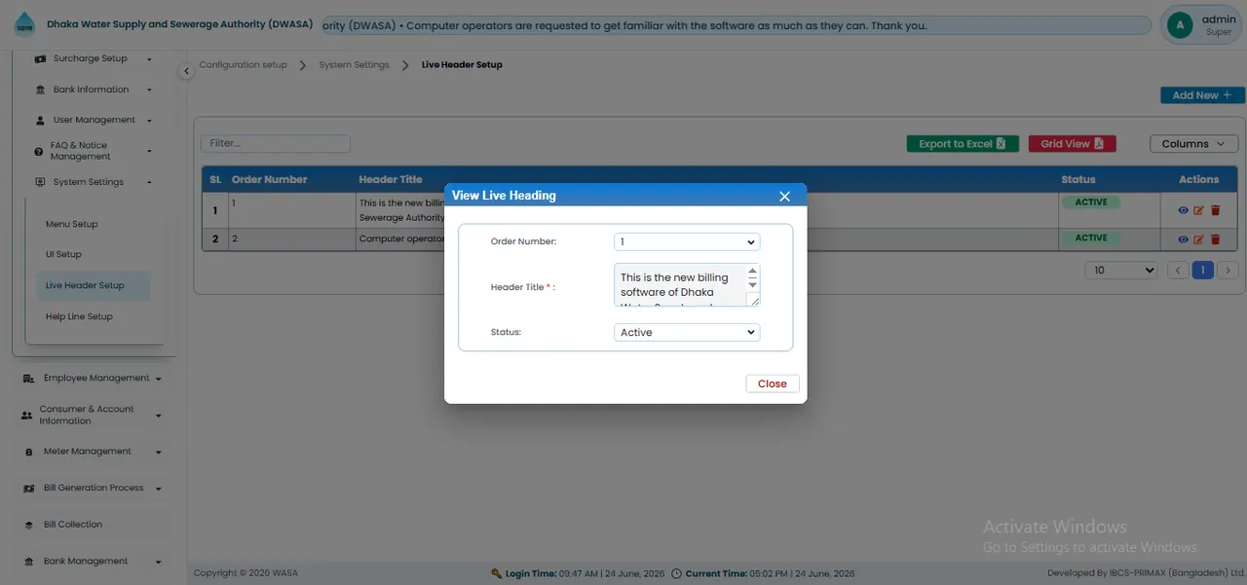Image resolution: width=1247 pixels, height=585 pixels.
Task: Expand FAQ & Notice Management menu
Action: 94,151
